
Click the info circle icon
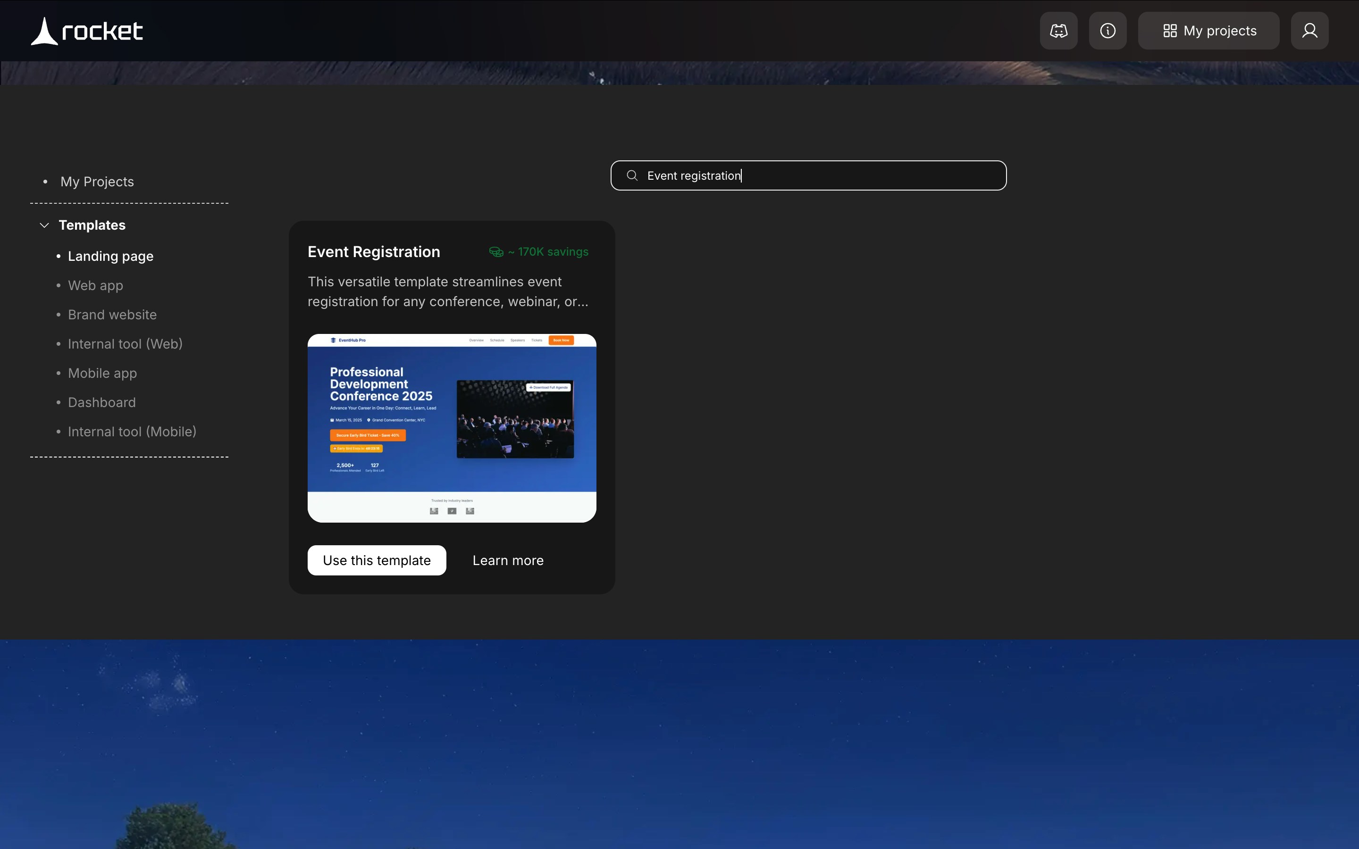(x=1107, y=31)
